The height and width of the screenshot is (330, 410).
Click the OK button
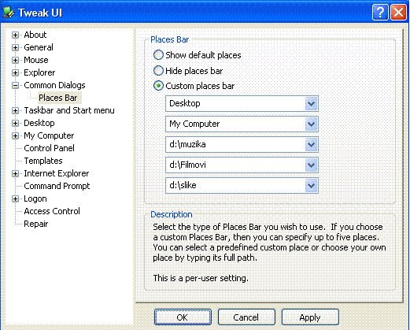(183, 317)
